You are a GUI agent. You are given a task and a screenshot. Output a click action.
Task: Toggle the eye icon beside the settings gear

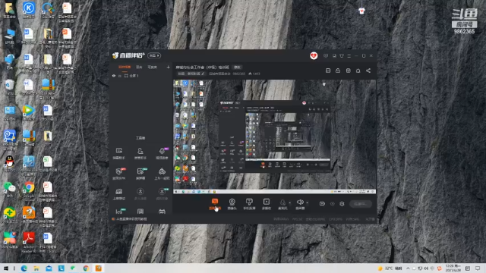[x=333, y=204]
